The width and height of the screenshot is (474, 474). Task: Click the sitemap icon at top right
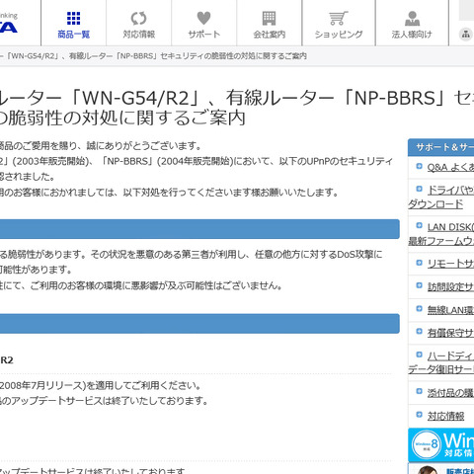tap(465, 34)
